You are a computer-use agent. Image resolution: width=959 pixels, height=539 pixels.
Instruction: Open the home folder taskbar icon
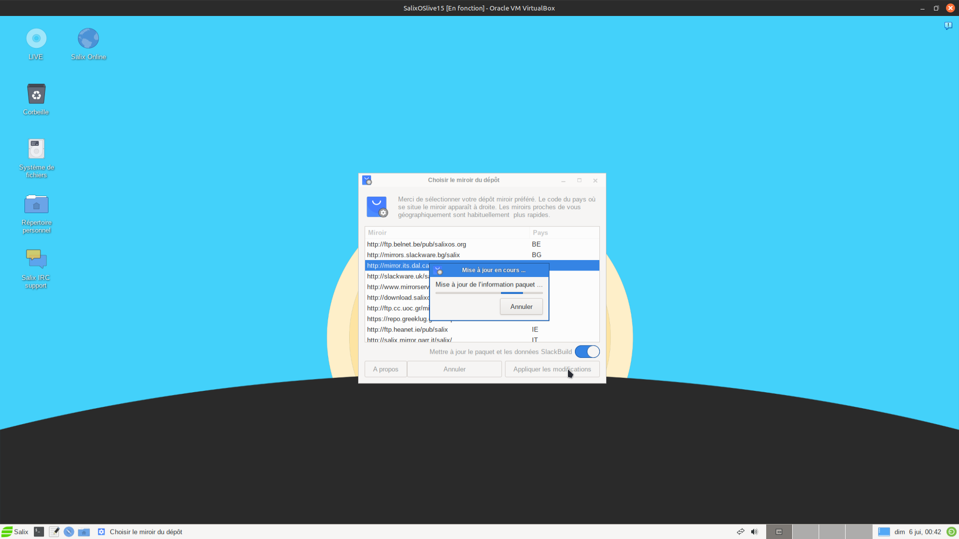click(84, 532)
